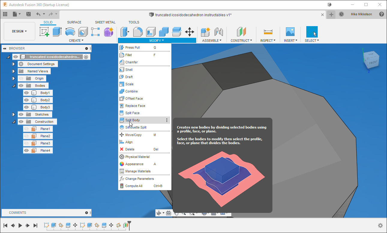Select the Revolve tool
This screenshot has height=233, width=387.
point(70,32)
